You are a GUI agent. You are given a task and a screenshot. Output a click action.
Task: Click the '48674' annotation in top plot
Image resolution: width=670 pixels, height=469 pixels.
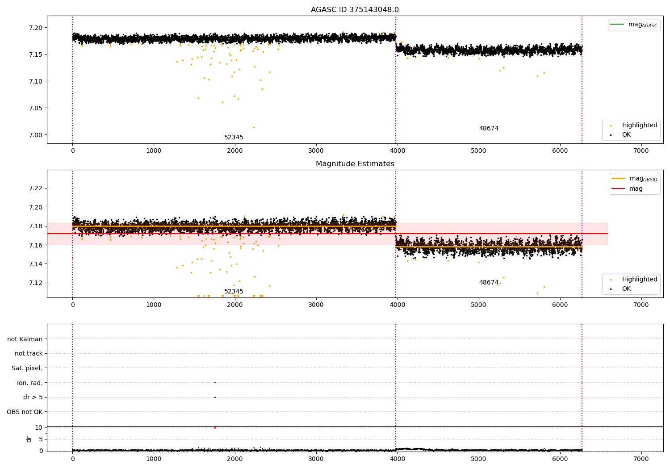tap(489, 128)
